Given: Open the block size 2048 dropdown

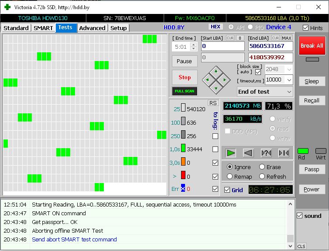Looking at the screenshot, I should click(289, 69).
